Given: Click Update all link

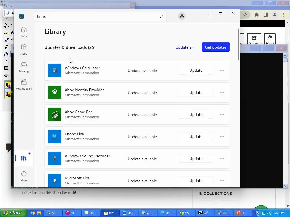Looking at the screenshot, I should 184,47.
